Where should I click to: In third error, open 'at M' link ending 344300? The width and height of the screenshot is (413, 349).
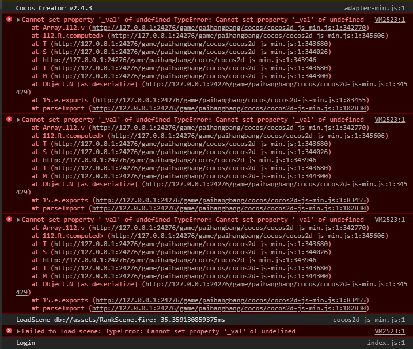(191, 276)
